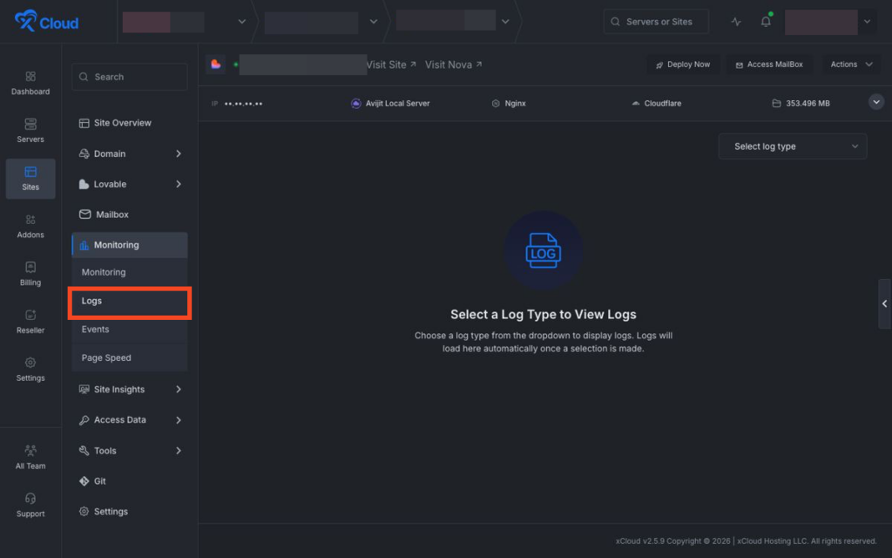Click the Lovable site logo icon
The height and width of the screenshot is (558, 892).
click(x=216, y=65)
